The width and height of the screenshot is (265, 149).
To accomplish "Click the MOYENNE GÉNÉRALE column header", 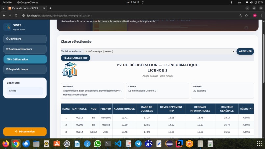I will pos(227,109).
